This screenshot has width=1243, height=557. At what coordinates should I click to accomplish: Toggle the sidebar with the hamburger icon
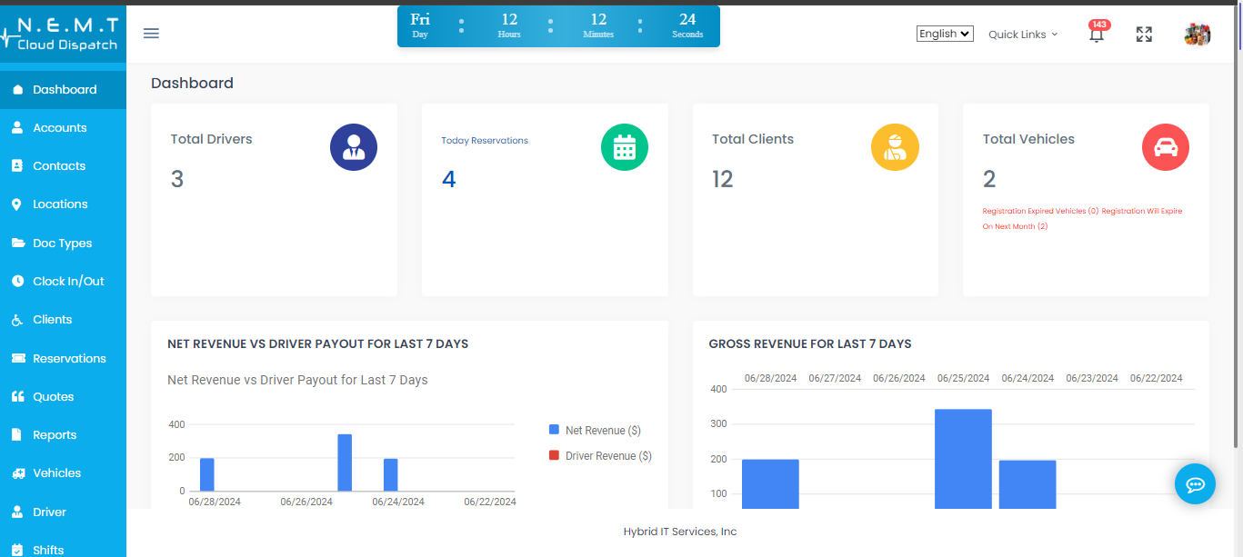[x=151, y=33]
